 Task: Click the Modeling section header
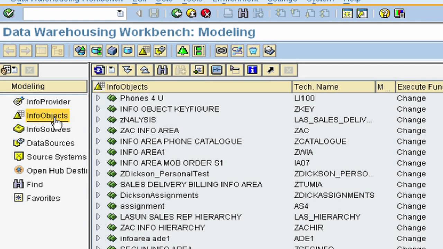[43, 86]
